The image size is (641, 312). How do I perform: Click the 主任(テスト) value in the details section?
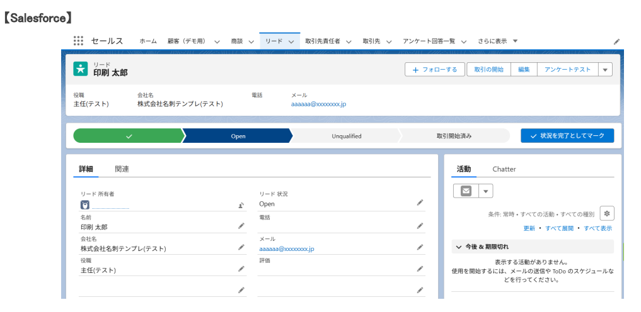[x=98, y=270]
